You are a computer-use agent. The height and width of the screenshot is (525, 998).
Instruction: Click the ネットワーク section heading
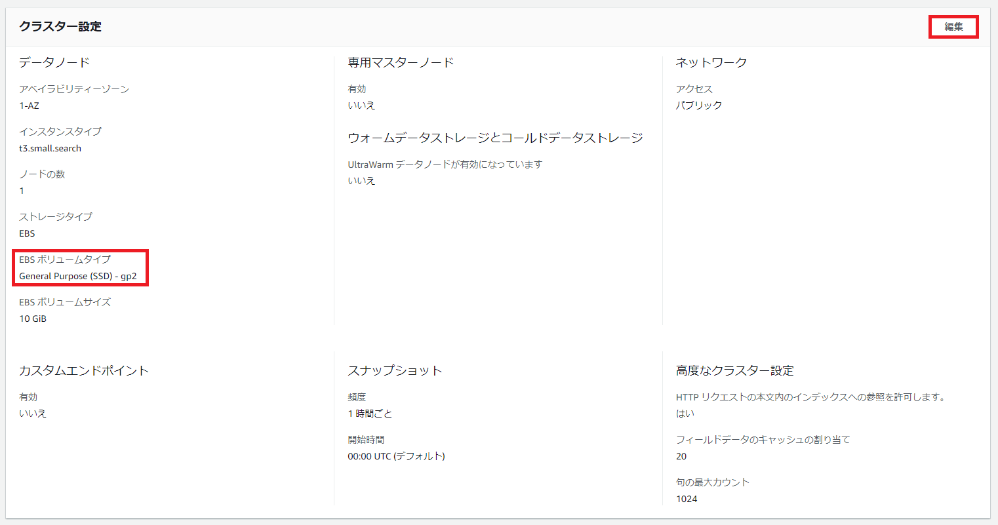click(711, 63)
